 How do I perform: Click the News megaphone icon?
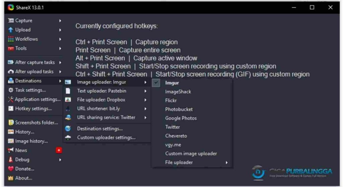click(10, 150)
